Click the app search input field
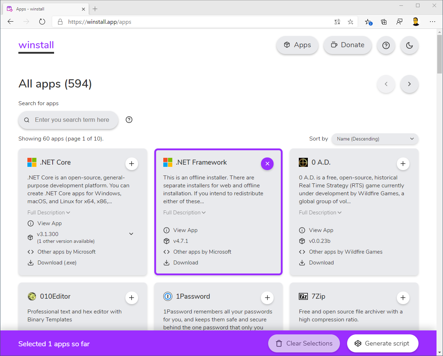Screen dimensions: 443x356 pyautogui.click(x=72, y=120)
